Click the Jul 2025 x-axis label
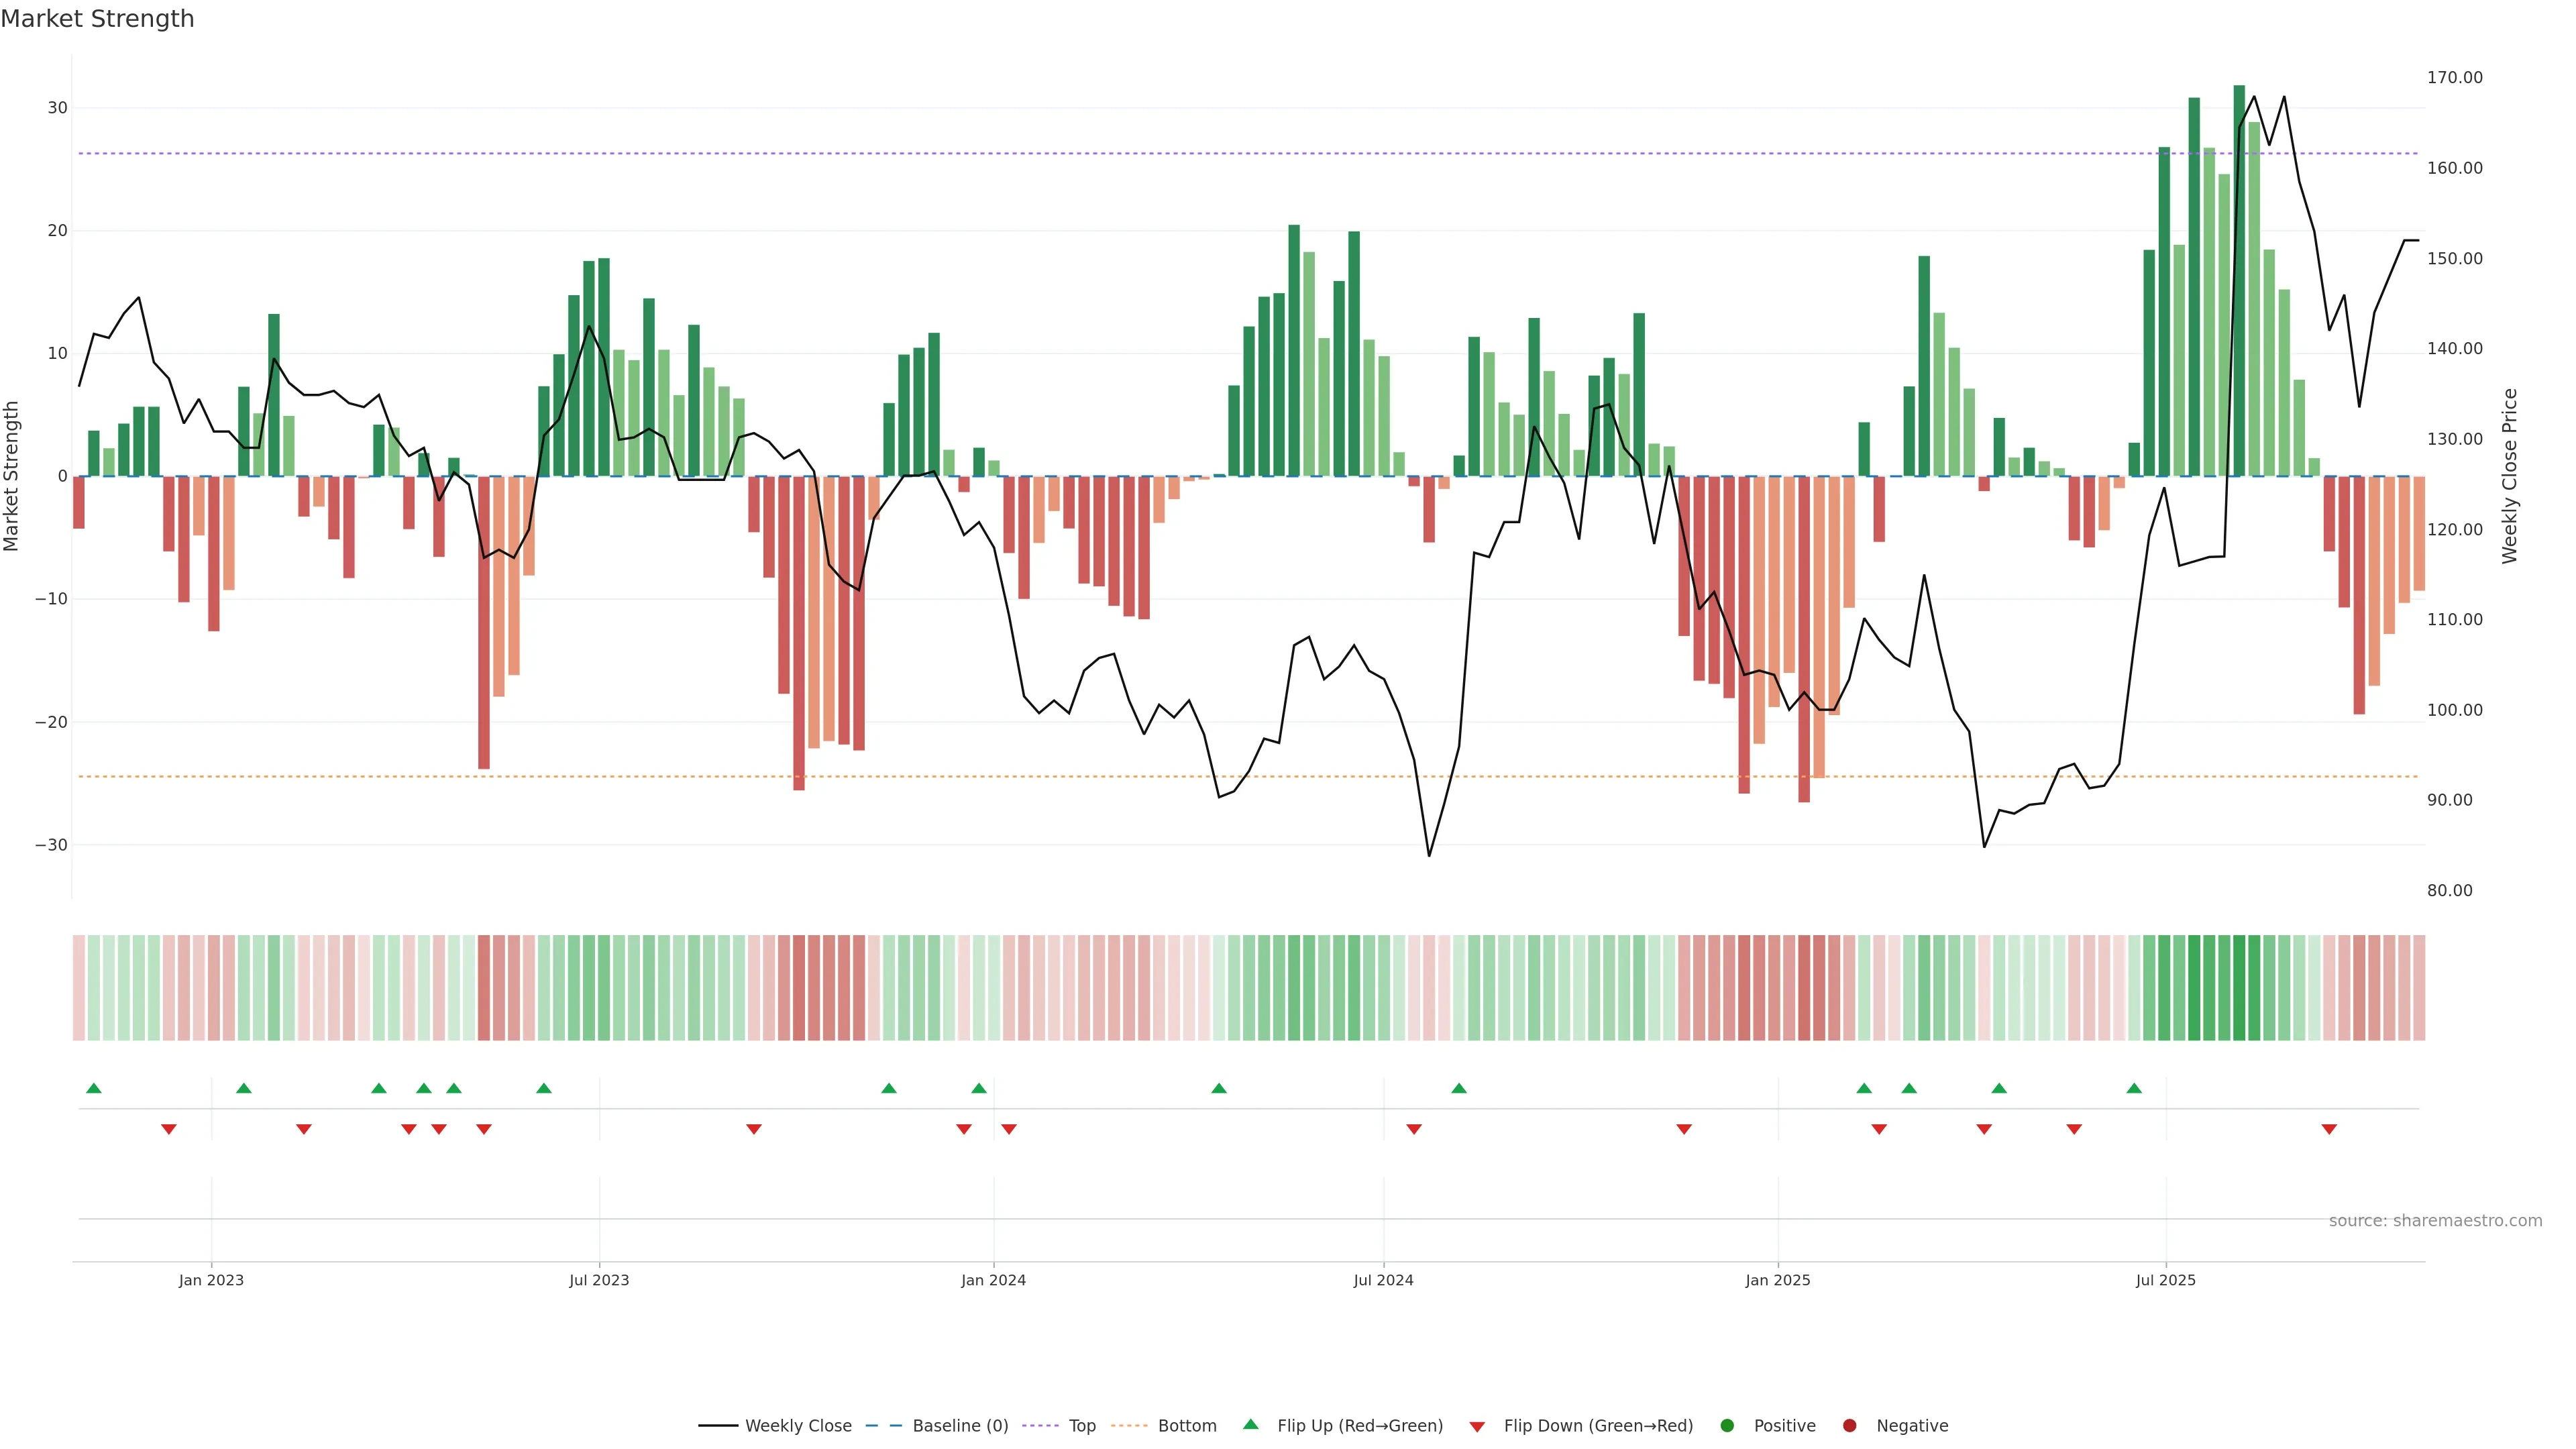 [2165, 1280]
